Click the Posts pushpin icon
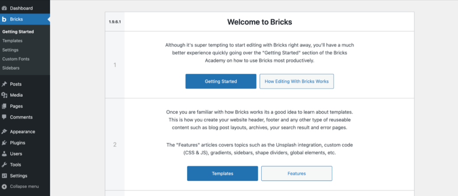 tap(4, 84)
